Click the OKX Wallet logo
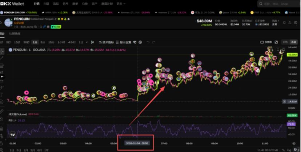Screen dimensions: 301x152 point(12,4)
